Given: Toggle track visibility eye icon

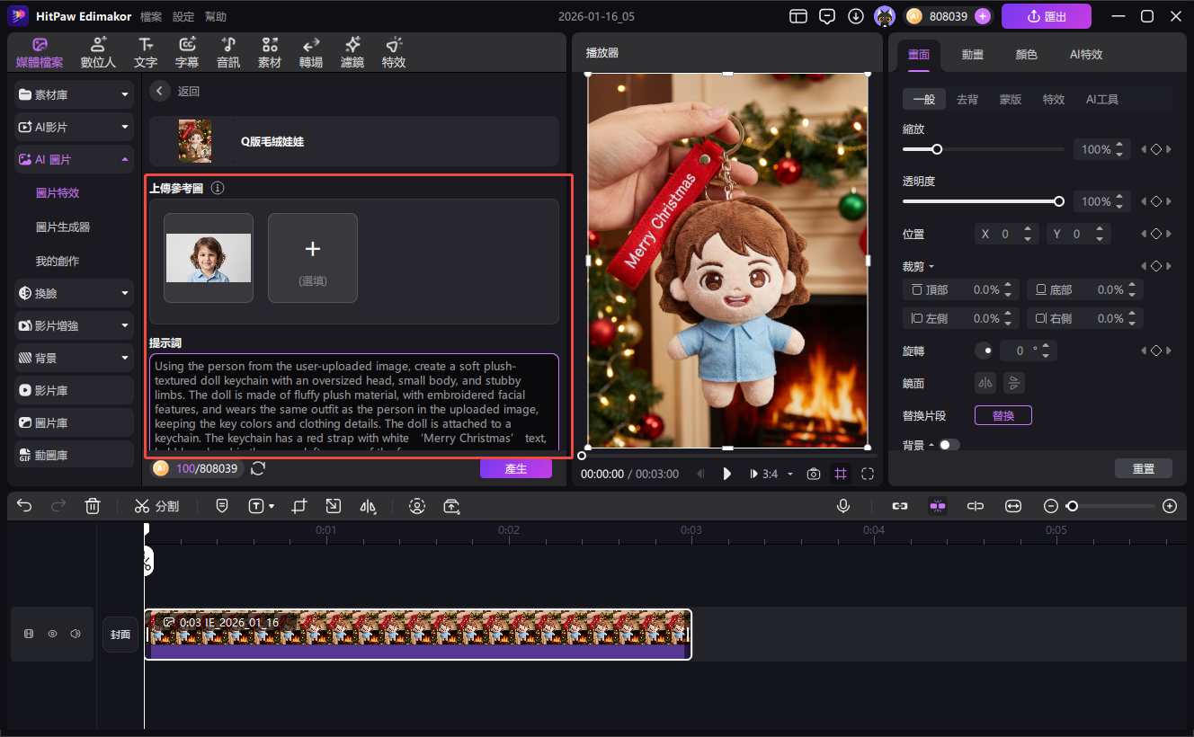Looking at the screenshot, I should click(52, 634).
